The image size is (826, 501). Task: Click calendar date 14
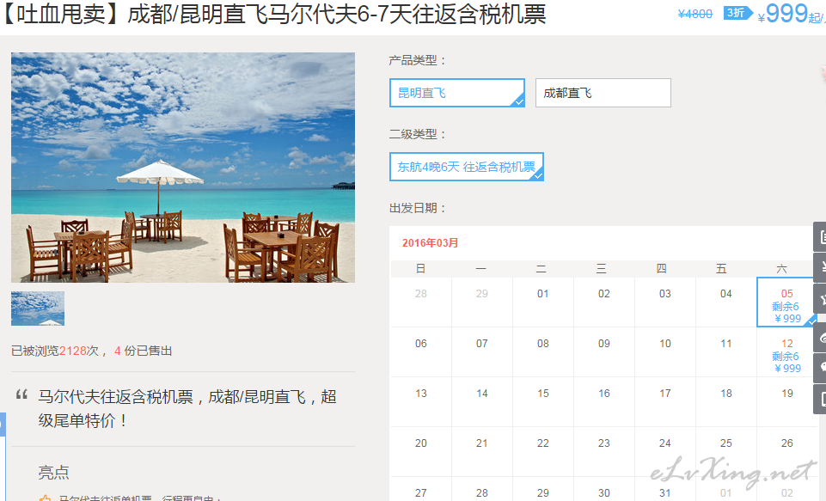(482, 394)
